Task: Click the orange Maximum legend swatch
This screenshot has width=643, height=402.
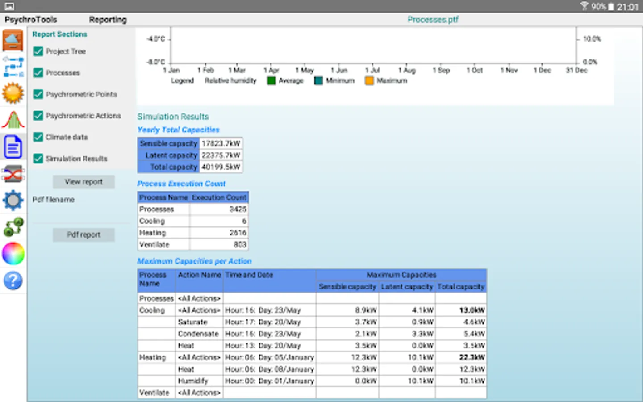Action: 369,81
